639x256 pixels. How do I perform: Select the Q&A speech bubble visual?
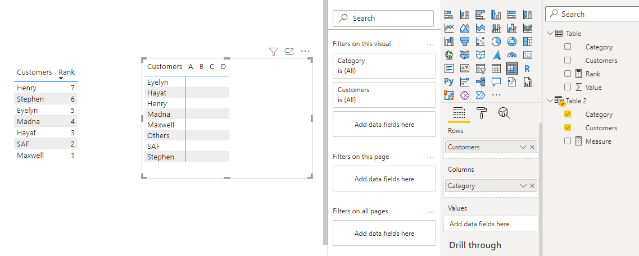tap(496, 82)
